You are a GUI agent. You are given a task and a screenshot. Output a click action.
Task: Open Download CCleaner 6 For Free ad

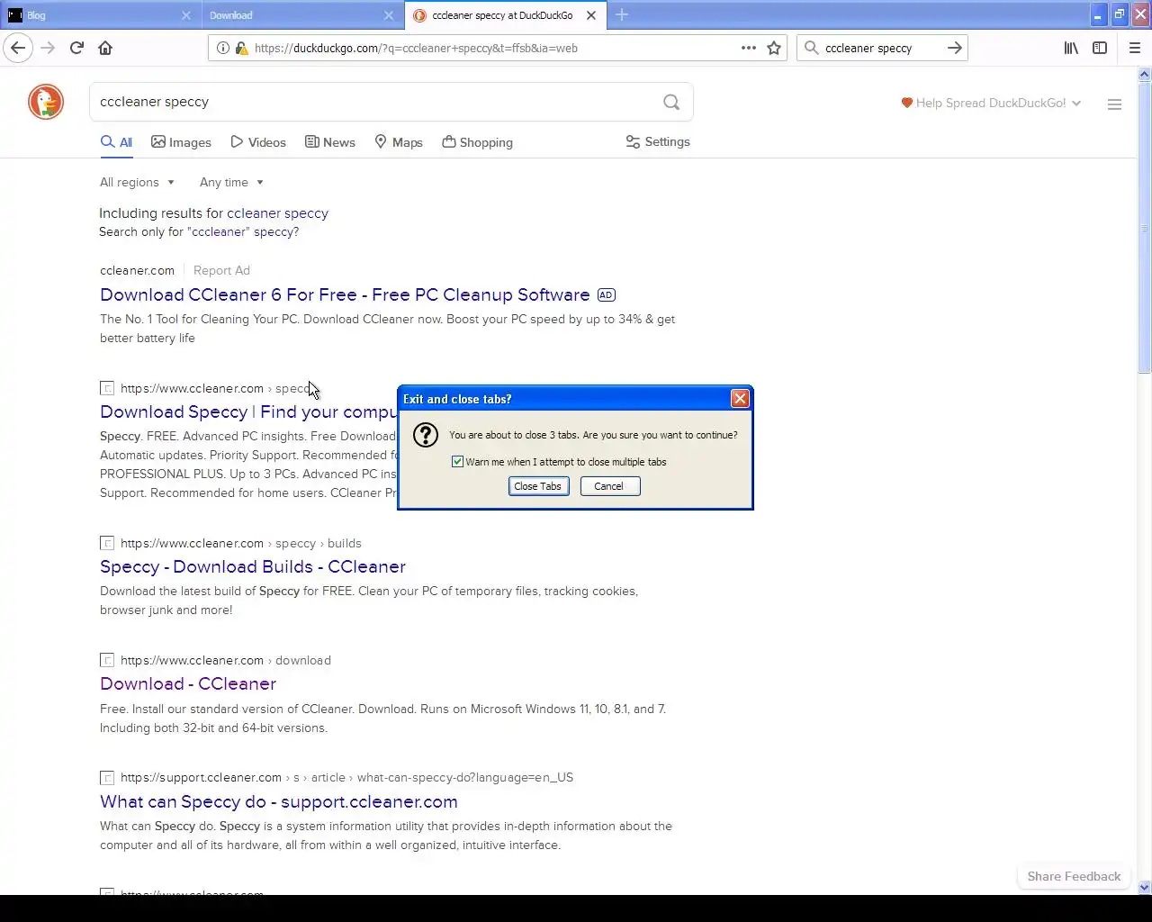click(345, 294)
